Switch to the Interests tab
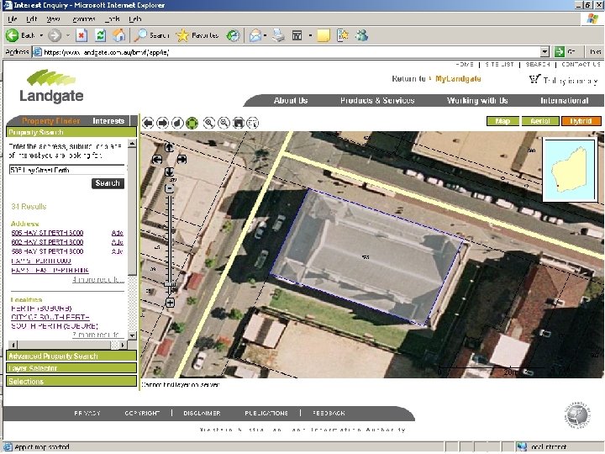605x454 pixels. pyautogui.click(x=108, y=121)
